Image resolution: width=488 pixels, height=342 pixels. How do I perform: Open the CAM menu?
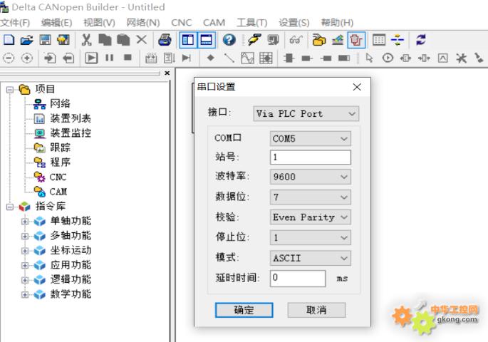click(x=214, y=23)
